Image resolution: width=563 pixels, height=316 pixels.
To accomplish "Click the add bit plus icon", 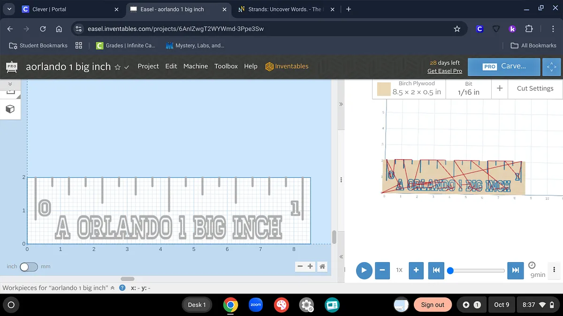I will point(500,88).
